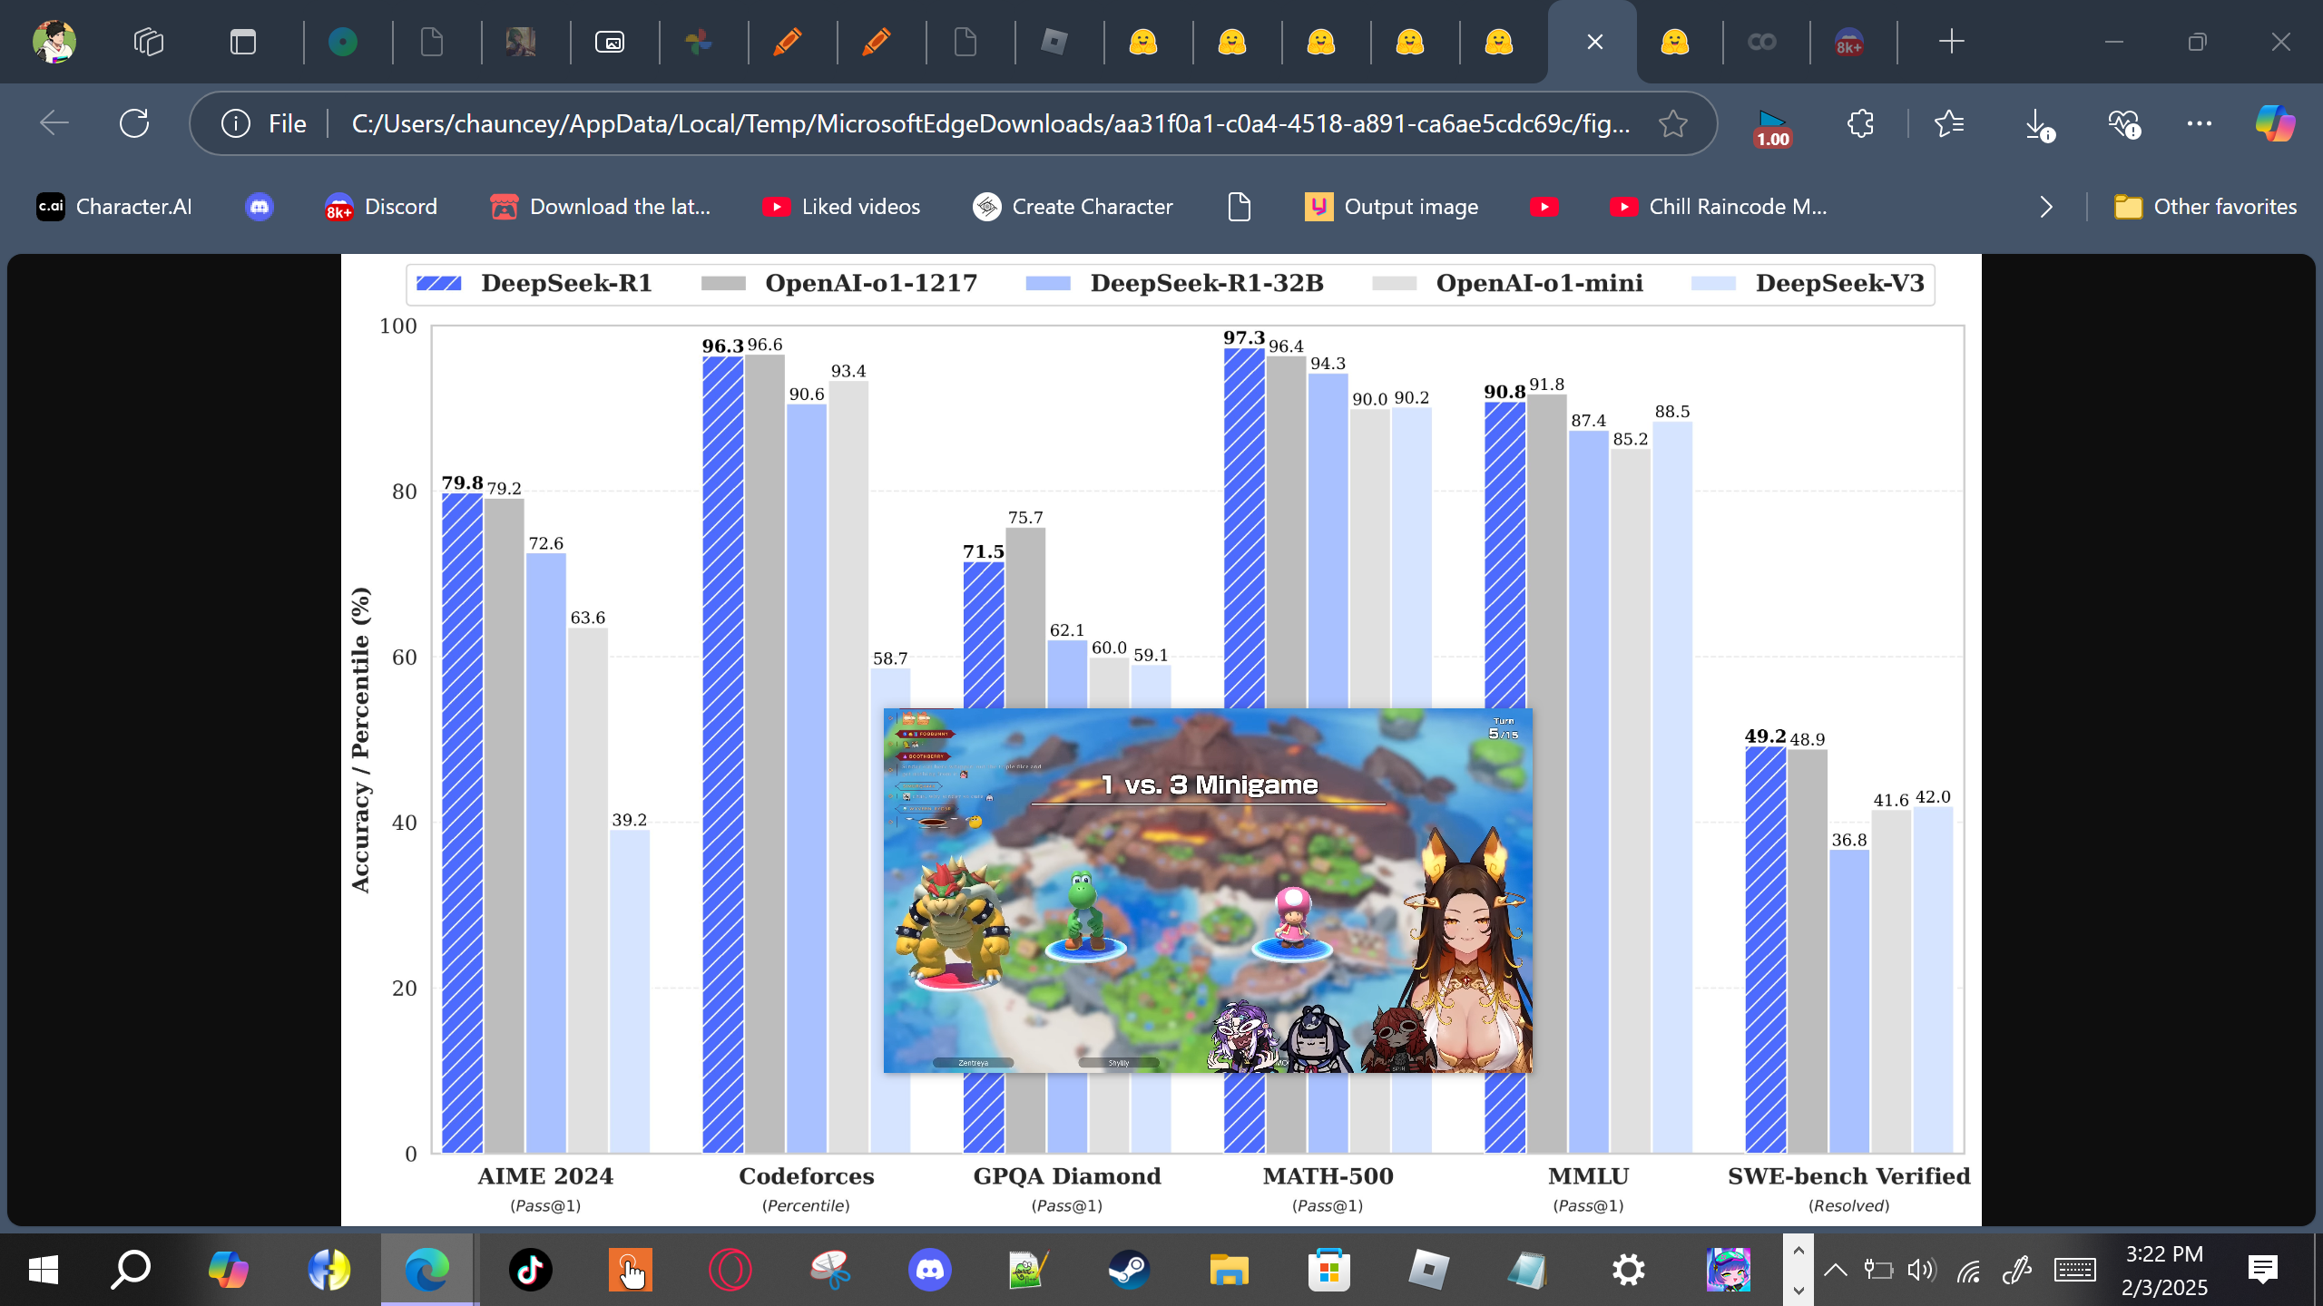2323x1306 pixels.
Task: Open the Favorites list in the toolbar
Action: click(1949, 123)
